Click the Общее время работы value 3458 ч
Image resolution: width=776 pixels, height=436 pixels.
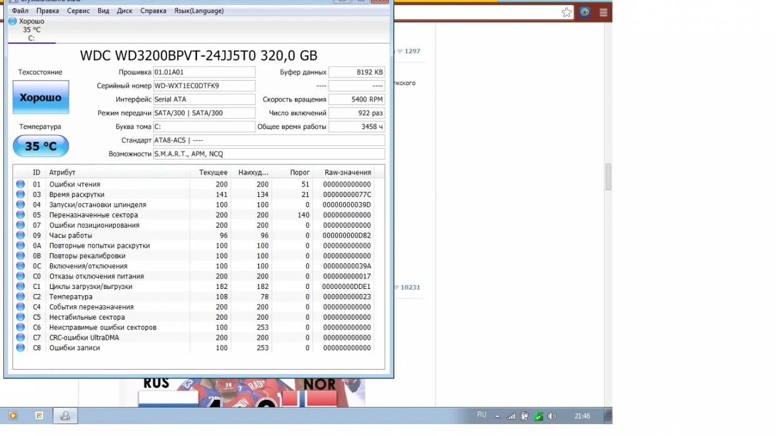coord(357,126)
